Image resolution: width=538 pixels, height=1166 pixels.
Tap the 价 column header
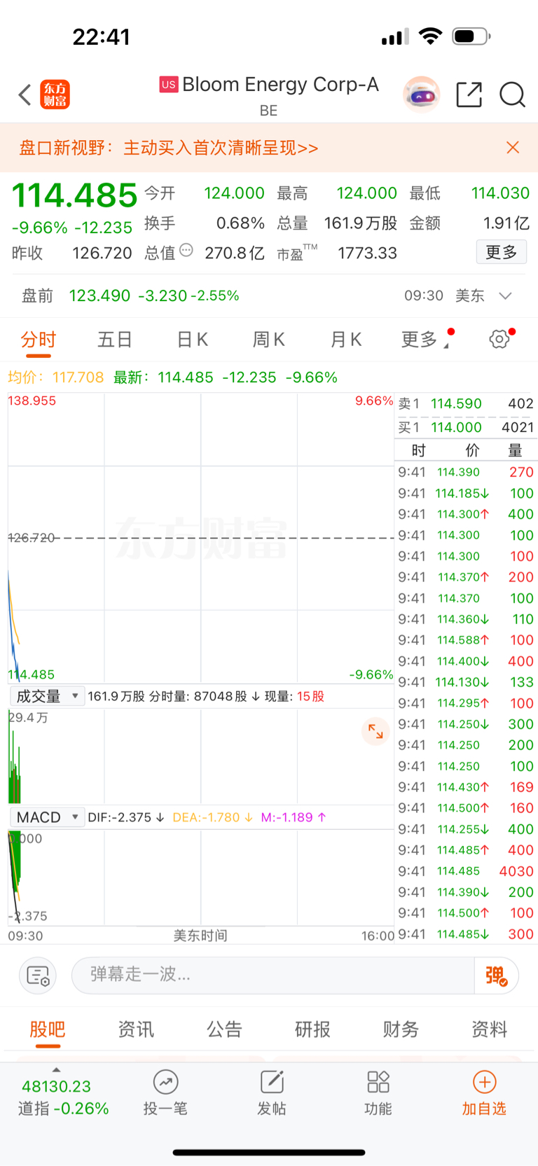pyautogui.click(x=473, y=450)
